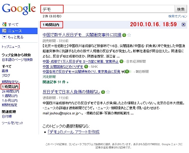Choose 期間指定なし time filter
Viewport: 189px width, 153px height.
click(11, 82)
